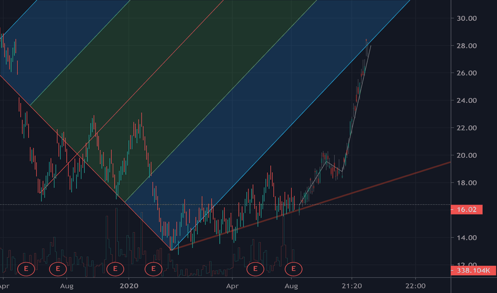Click the earnings E marker right of Apr 2020
The height and width of the screenshot is (293, 497).
coord(255,269)
